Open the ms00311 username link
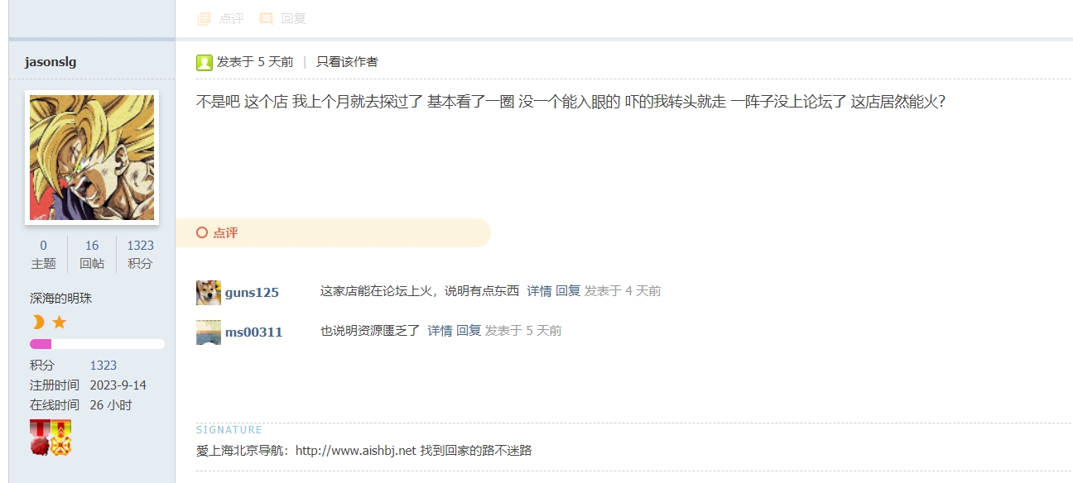1073x483 pixels. click(x=253, y=332)
